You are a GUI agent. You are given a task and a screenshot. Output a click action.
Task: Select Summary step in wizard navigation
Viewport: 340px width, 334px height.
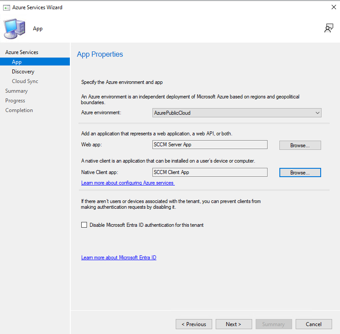click(16, 91)
